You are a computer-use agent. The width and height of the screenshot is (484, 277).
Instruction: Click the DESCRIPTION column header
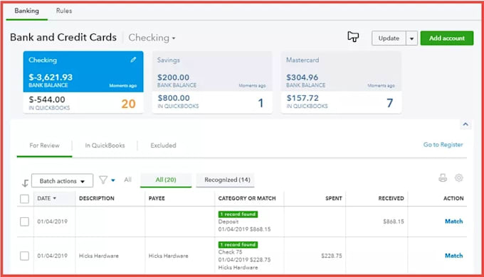97,198
